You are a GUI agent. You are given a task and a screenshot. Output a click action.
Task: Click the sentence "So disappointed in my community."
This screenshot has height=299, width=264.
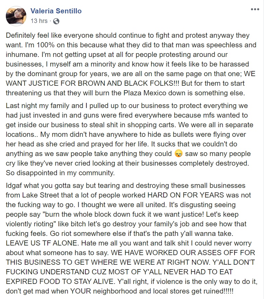[x=60, y=173]
